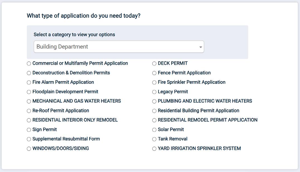Viewport: 300px width, 172px height.
Task: Select Commercial or Multifamily Permit Application
Action: click(x=29, y=64)
